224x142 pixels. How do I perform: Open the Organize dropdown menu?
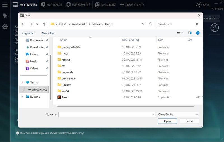(x=29, y=33)
